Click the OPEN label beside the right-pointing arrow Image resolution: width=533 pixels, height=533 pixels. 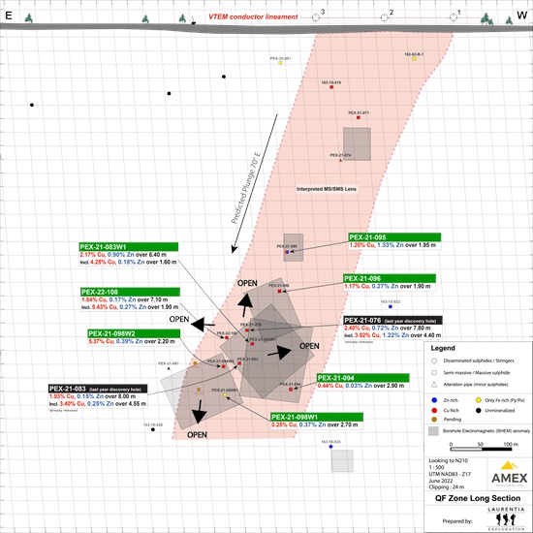(309, 346)
